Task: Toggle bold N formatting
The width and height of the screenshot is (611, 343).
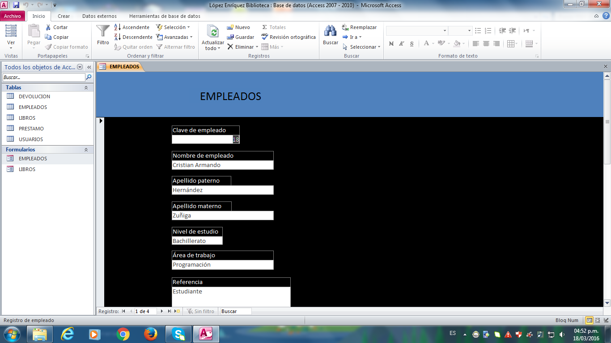Action: 391,44
